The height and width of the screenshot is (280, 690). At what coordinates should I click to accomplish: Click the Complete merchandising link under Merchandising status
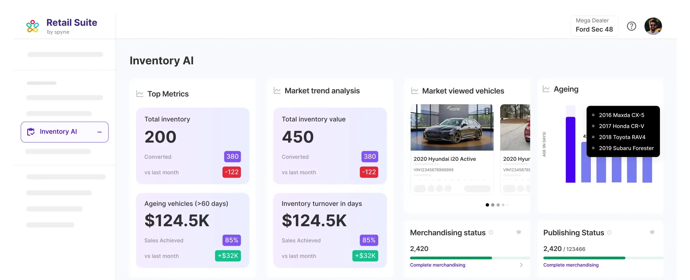point(437,265)
